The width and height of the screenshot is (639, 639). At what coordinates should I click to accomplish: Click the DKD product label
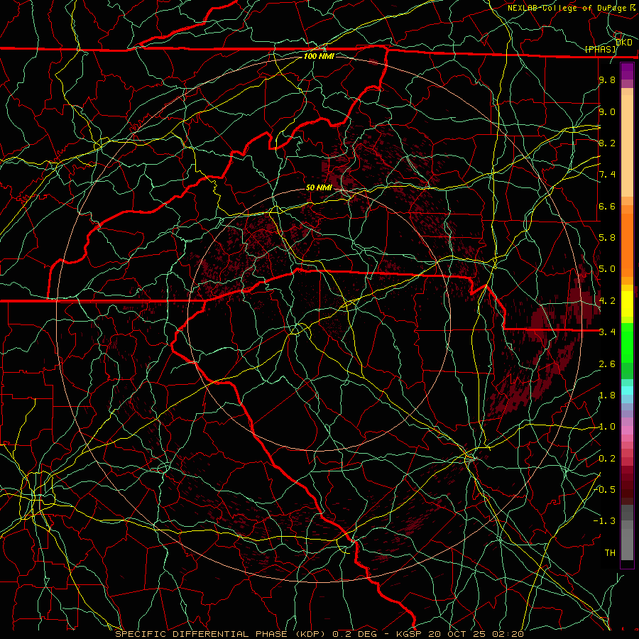click(624, 43)
